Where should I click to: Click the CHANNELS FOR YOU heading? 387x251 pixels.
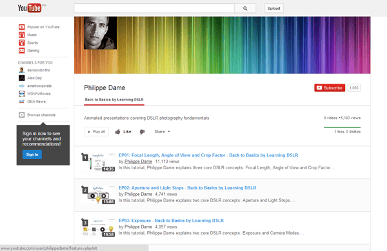coord(35,62)
